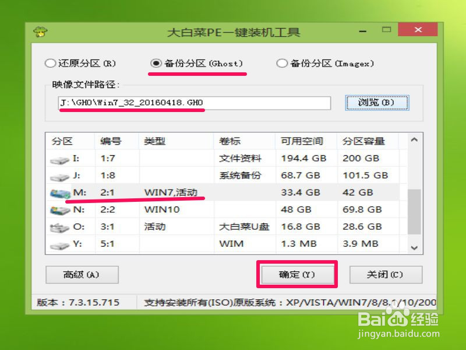
Task: Click the 3.9 MB capacity value
Action: tap(360, 244)
